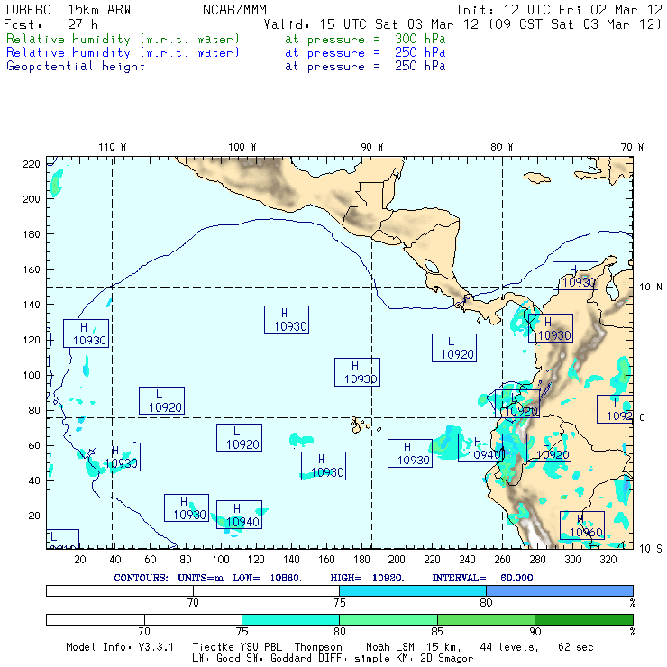Click the green 300 hPa relative humidity legend text

(x=123, y=40)
